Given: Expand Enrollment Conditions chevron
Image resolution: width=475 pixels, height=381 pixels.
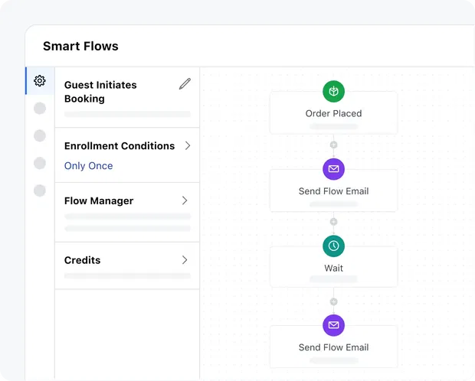Looking at the screenshot, I should [188, 145].
